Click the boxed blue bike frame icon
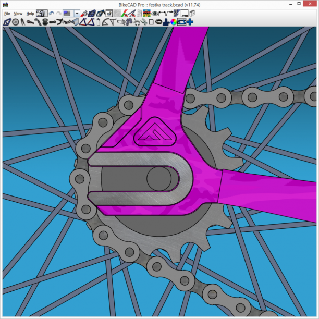 point(182,22)
